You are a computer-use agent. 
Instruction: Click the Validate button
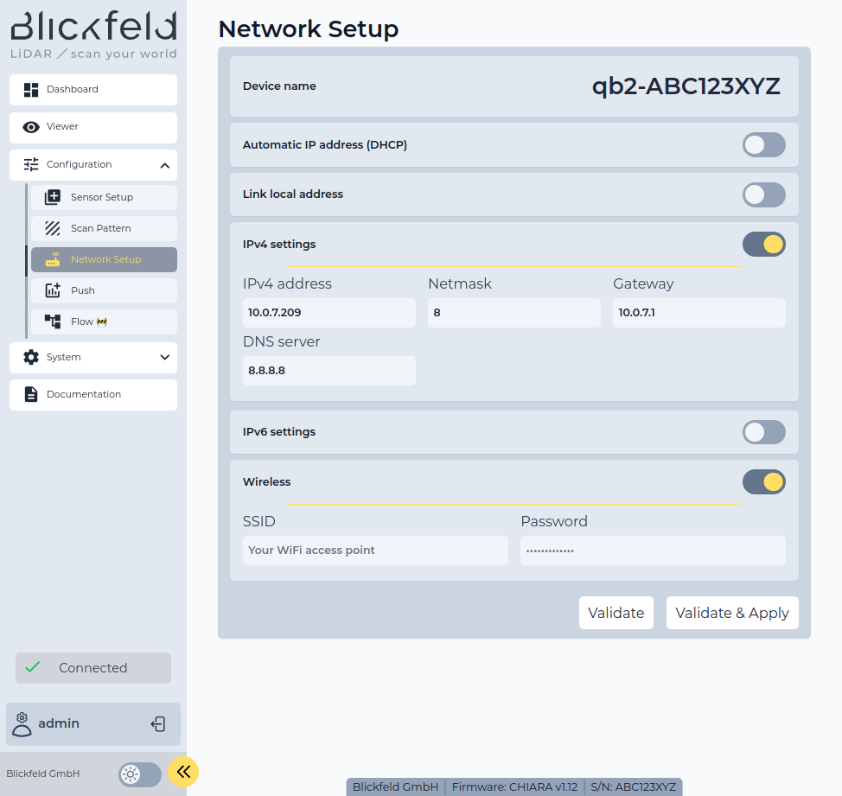[616, 613]
